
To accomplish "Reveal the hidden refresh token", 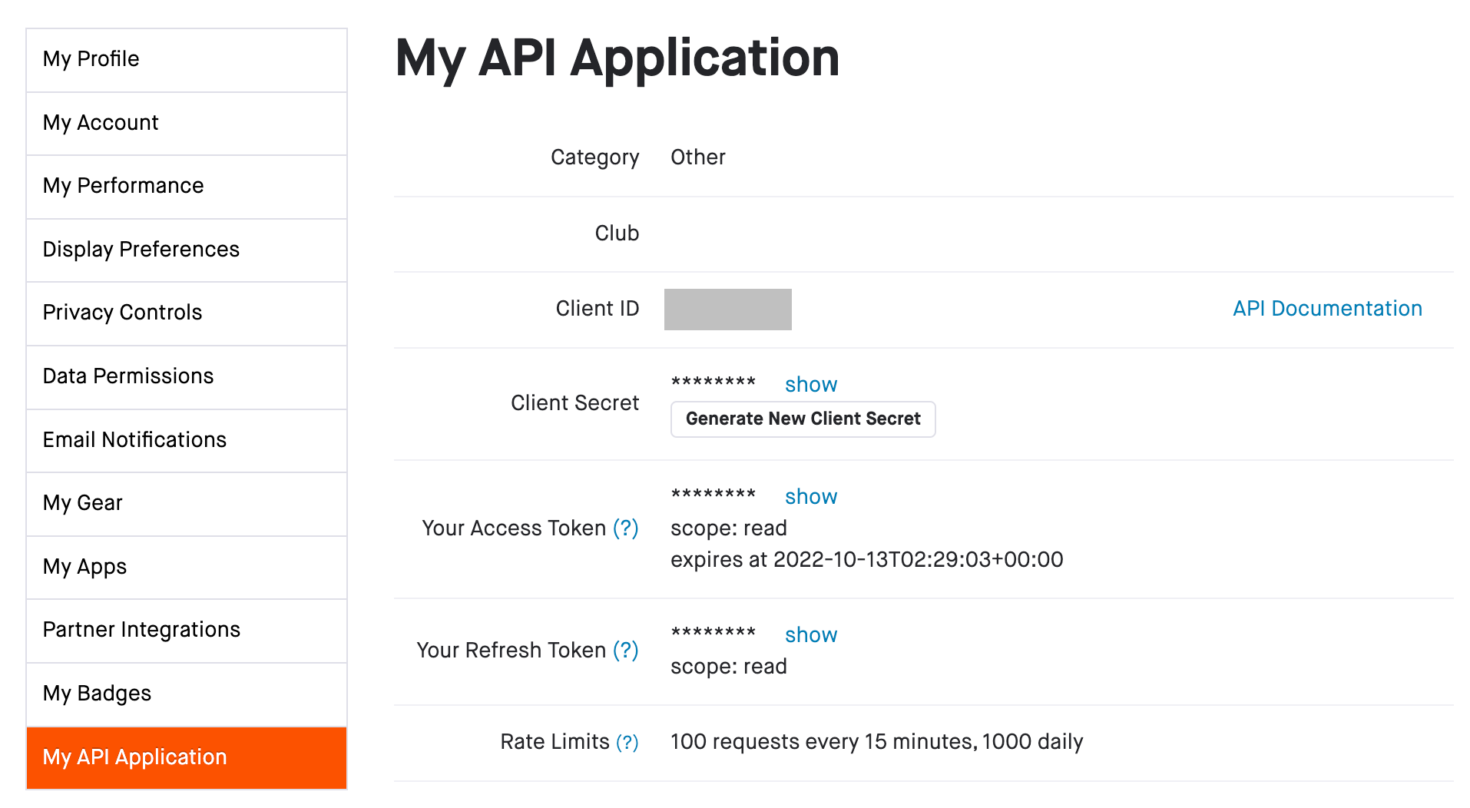I will pyautogui.click(x=810, y=635).
